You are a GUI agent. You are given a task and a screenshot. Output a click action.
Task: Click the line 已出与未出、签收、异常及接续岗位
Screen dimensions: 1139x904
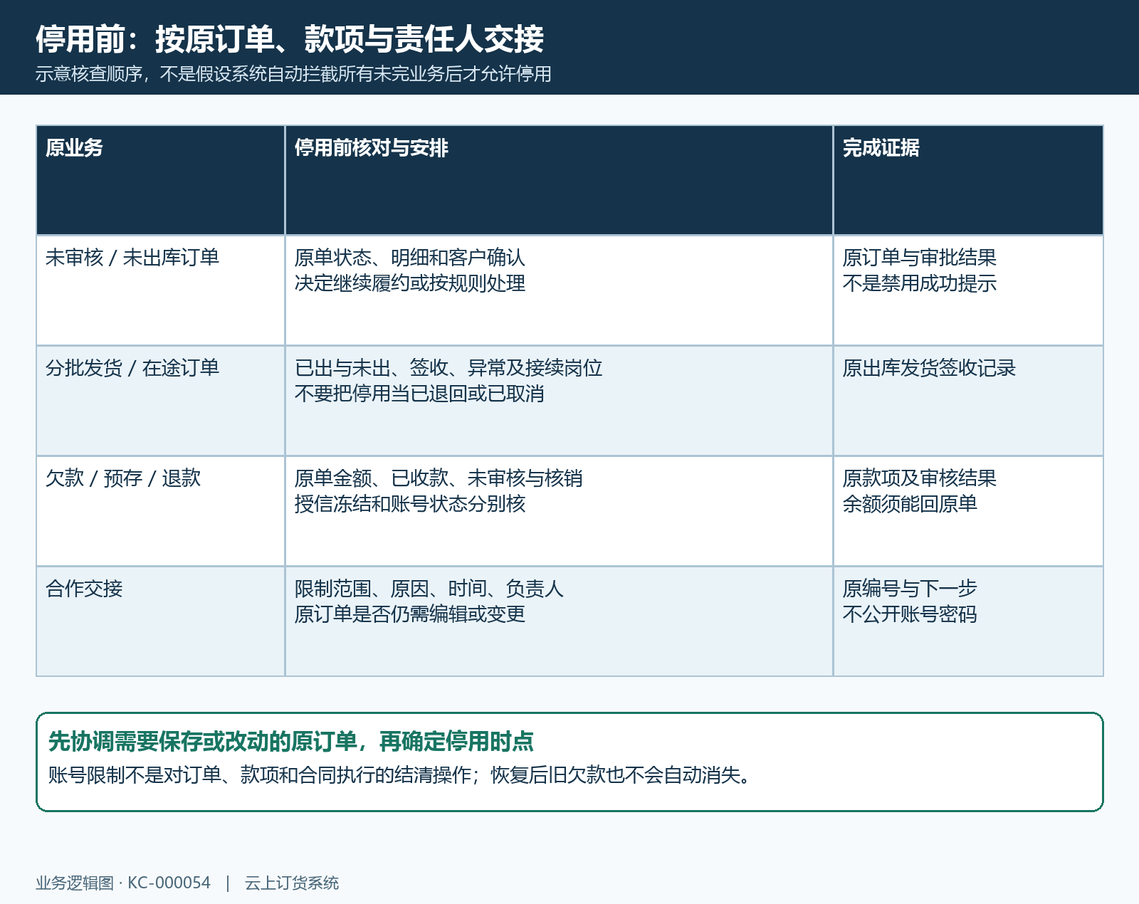click(448, 368)
